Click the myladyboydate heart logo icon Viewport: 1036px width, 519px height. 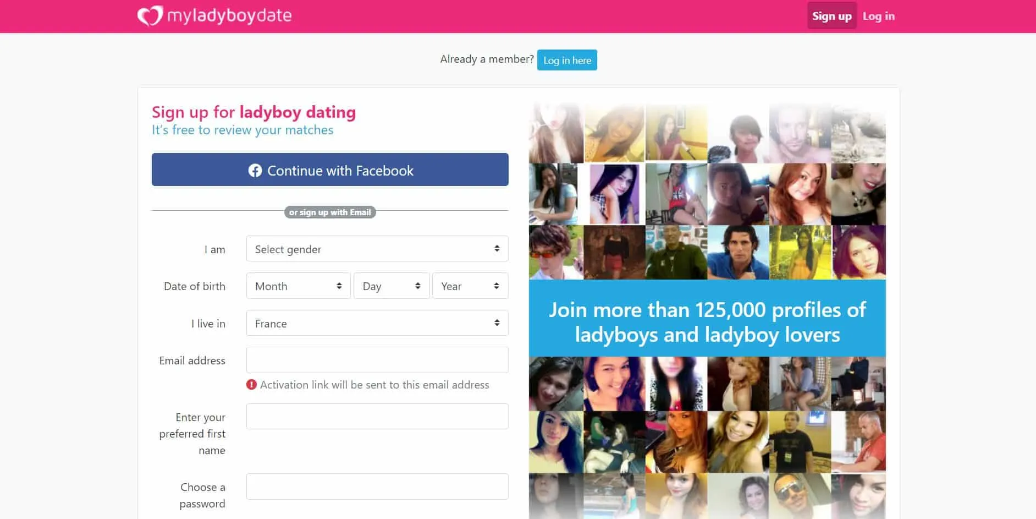point(150,15)
